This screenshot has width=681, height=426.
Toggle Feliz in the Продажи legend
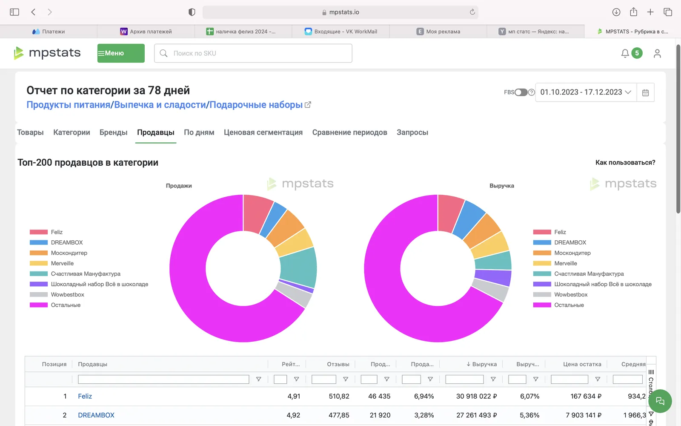tap(46, 232)
